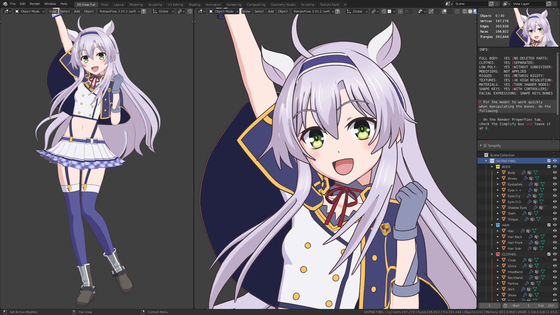This screenshot has height=315, width=560.
Task: Toggle viewport overlays in right viewport
Action: pos(444,11)
